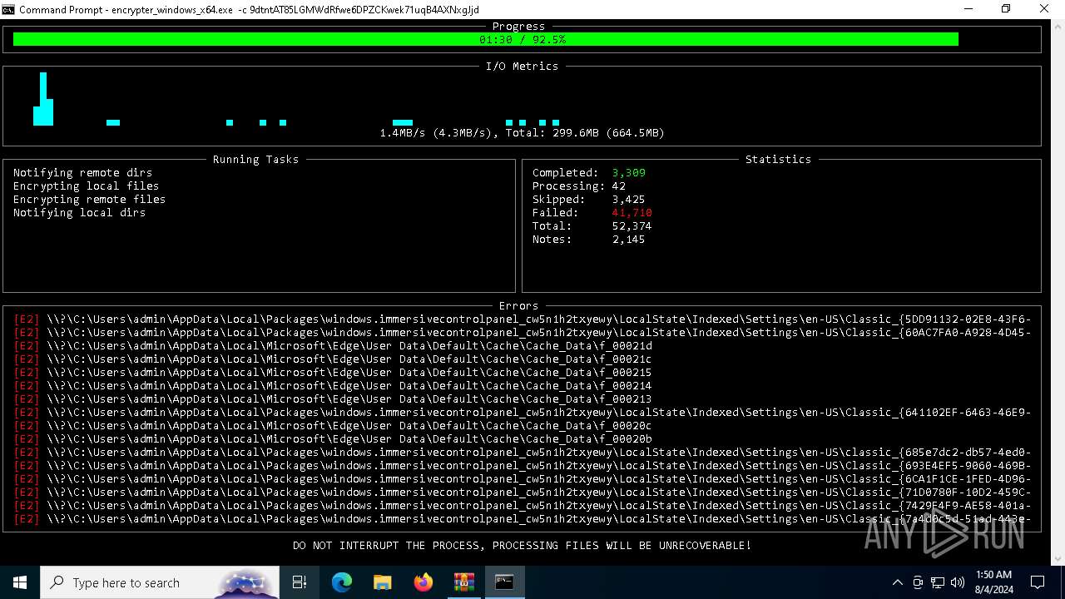Click error line for Cache_Data\f_00020c
This screenshot has width=1065, height=599.
click(333, 426)
